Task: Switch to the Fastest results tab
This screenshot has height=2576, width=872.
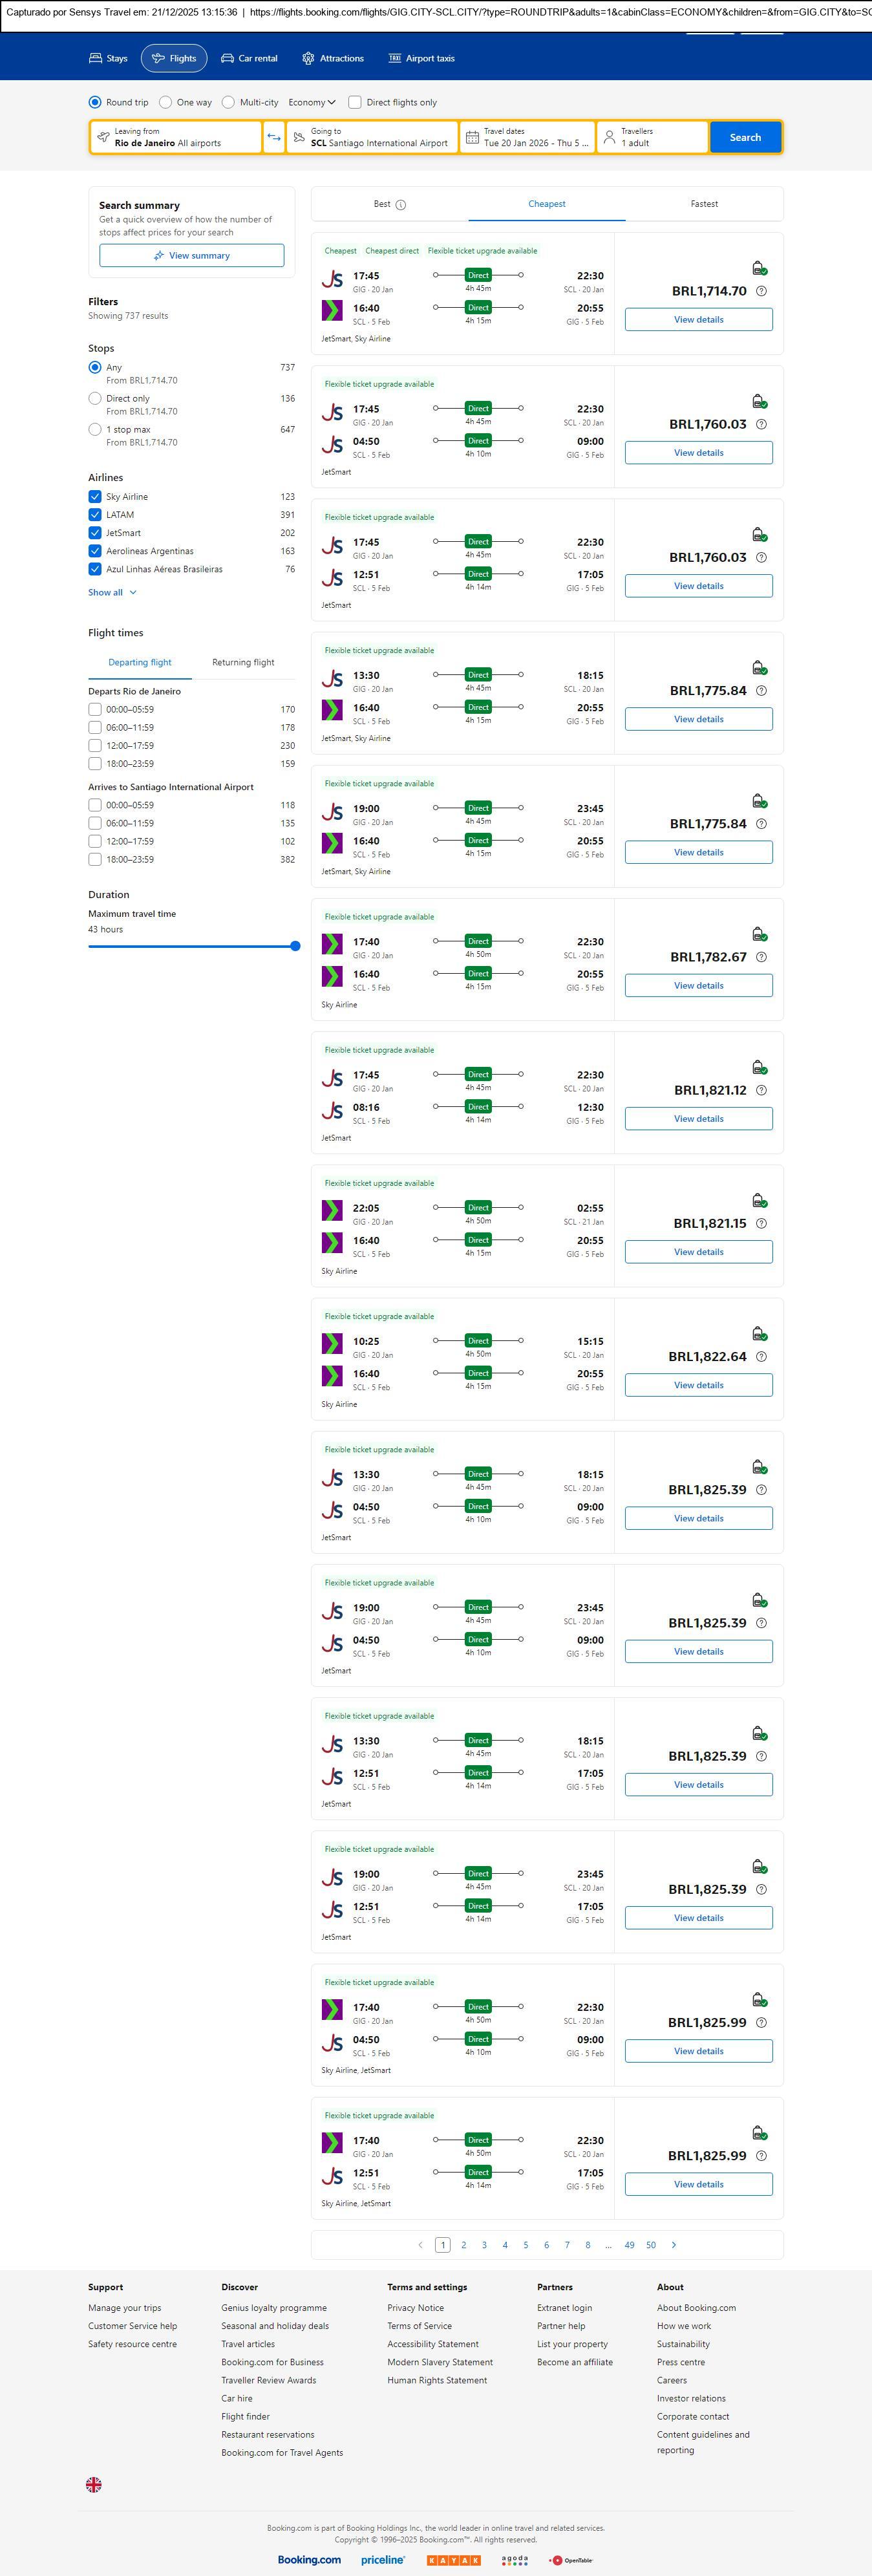Action: 704,204
